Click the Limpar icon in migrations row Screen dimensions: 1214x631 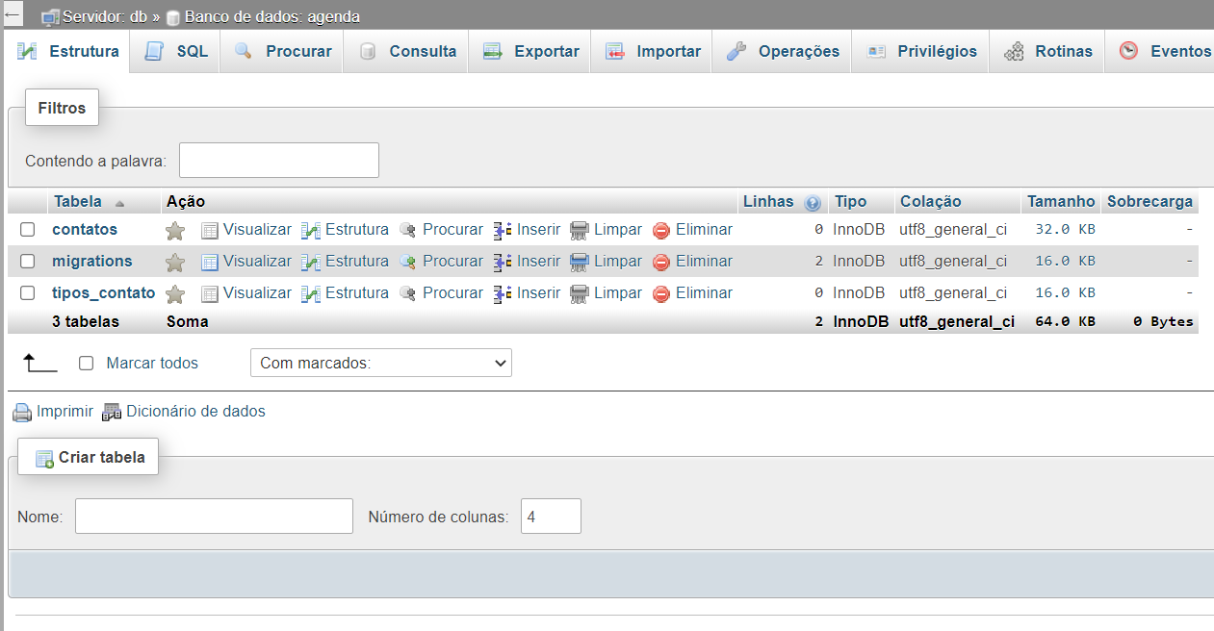(579, 263)
